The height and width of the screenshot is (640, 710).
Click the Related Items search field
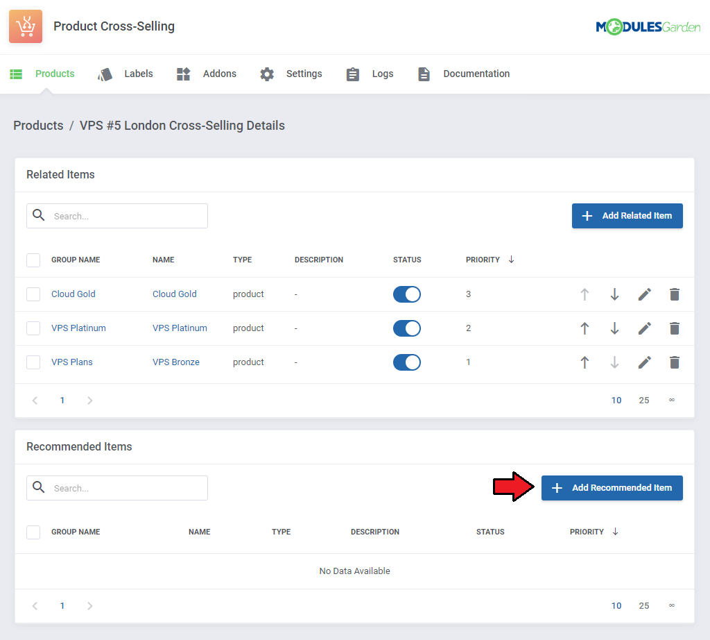117,216
